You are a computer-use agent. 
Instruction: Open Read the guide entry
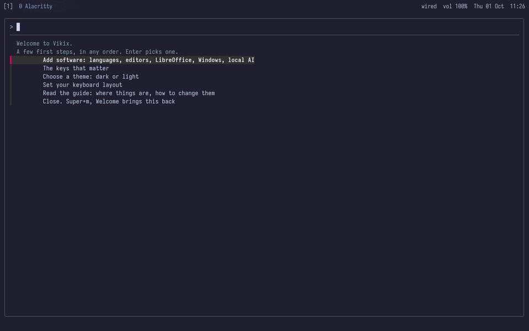coord(129,93)
